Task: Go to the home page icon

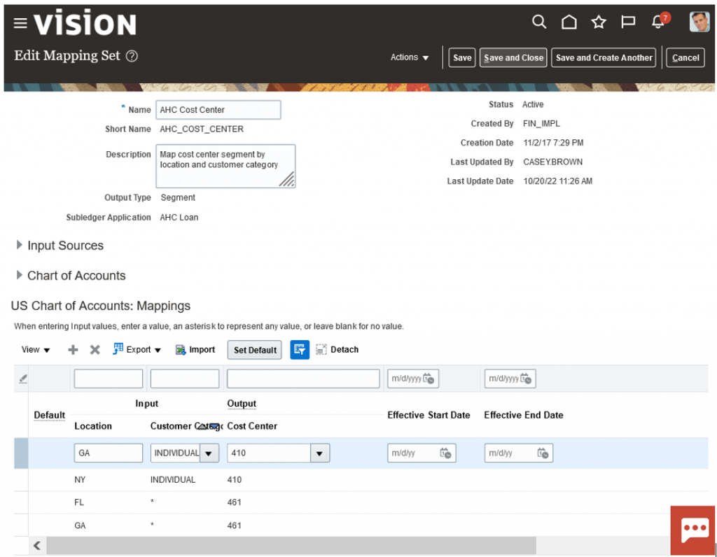Action: 569,22
